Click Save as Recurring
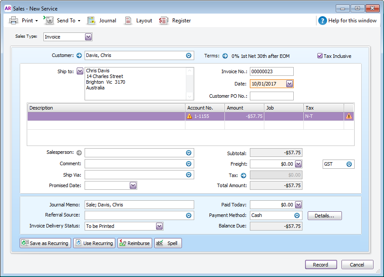 (45, 243)
